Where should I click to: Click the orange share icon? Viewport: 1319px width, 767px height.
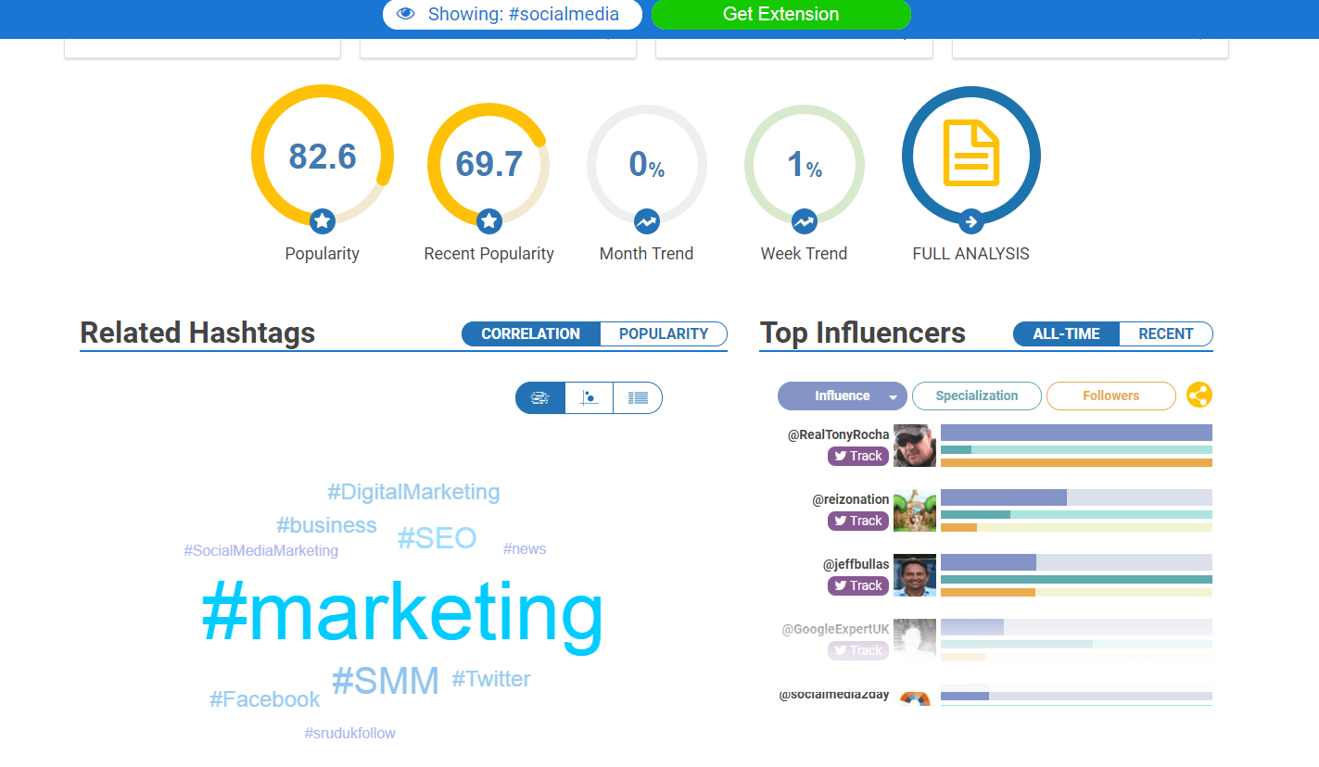click(x=1199, y=396)
